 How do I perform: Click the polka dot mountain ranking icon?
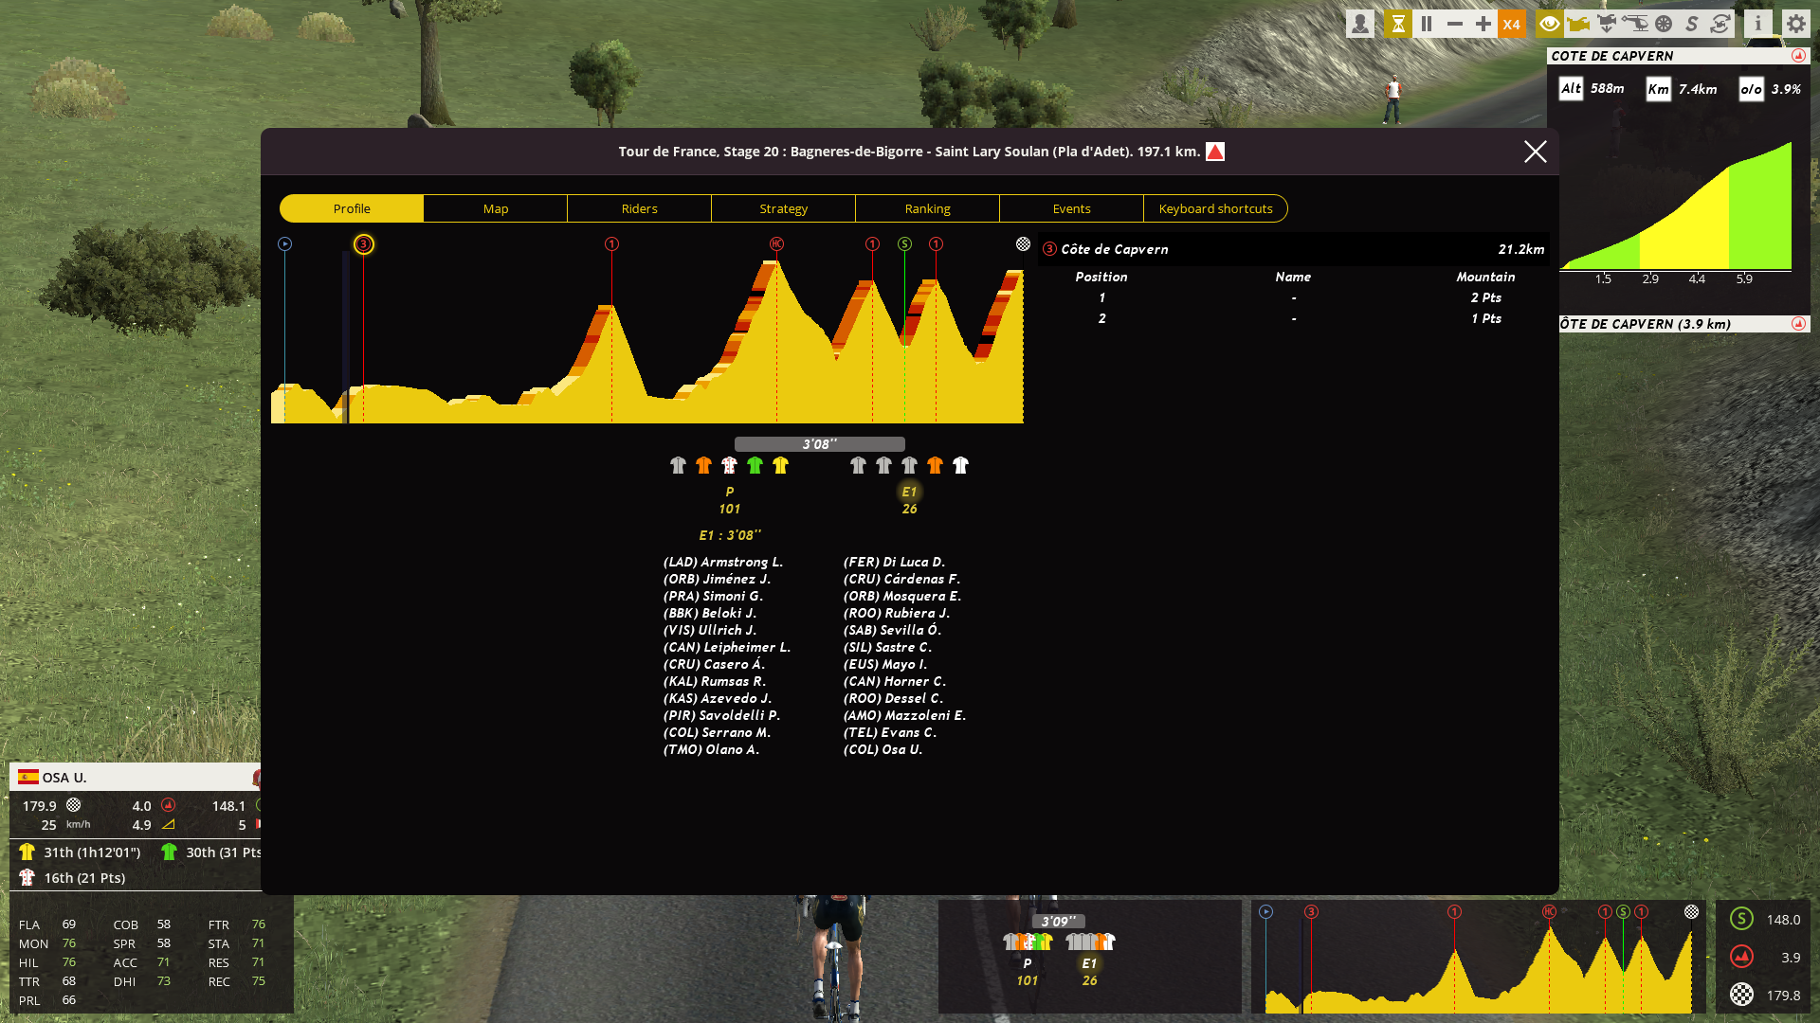(x=27, y=877)
